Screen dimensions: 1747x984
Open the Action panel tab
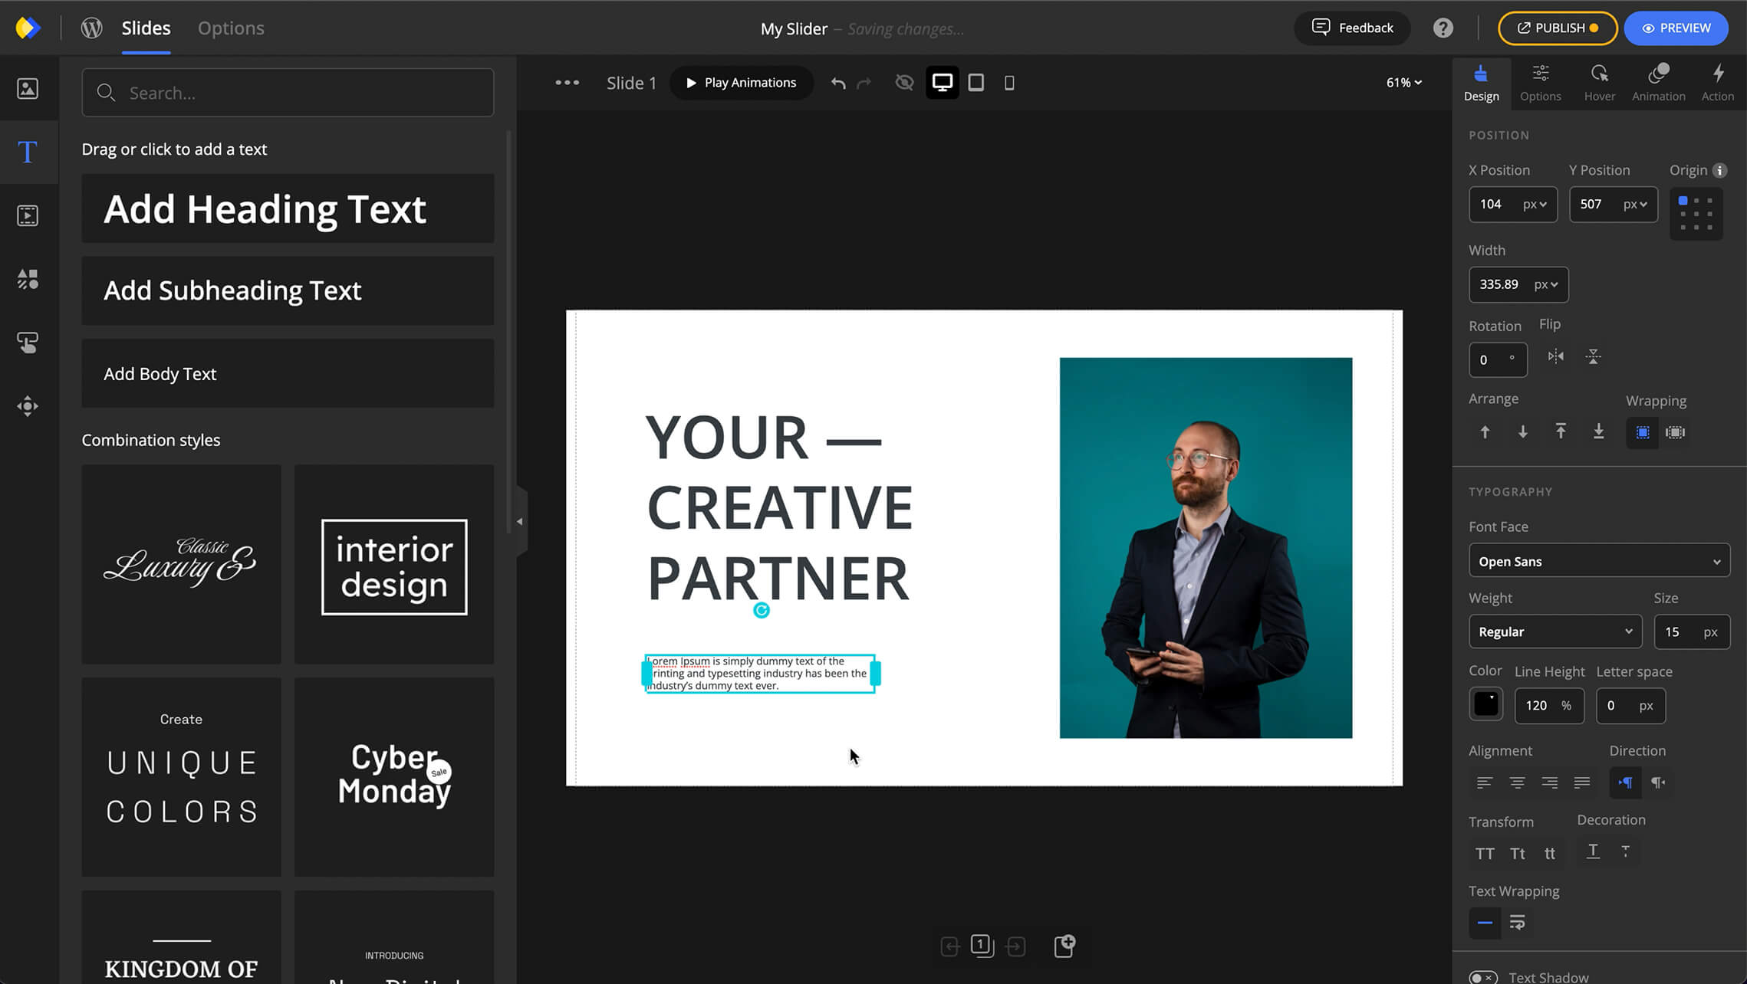pos(1718,83)
